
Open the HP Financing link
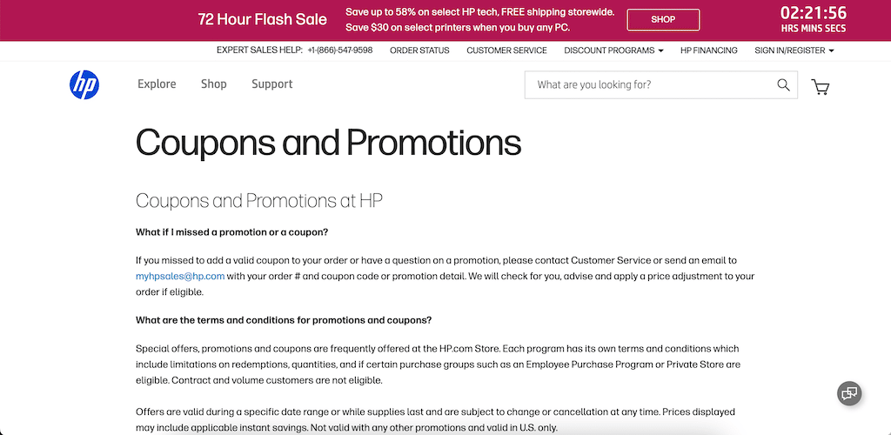(708, 50)
